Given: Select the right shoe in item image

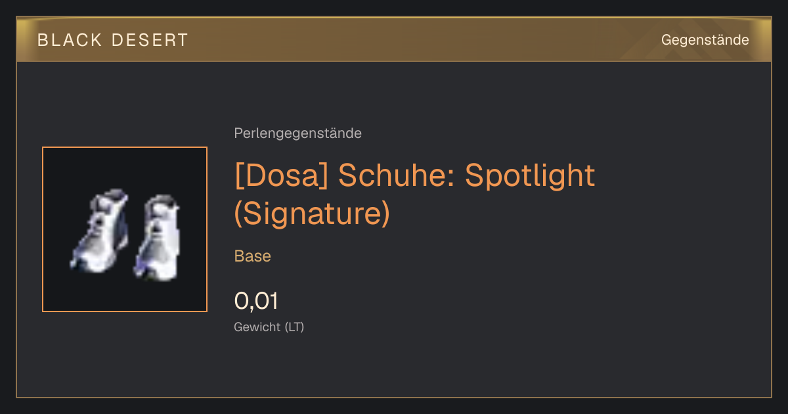Looking at the screenshot, I should 157,237.
